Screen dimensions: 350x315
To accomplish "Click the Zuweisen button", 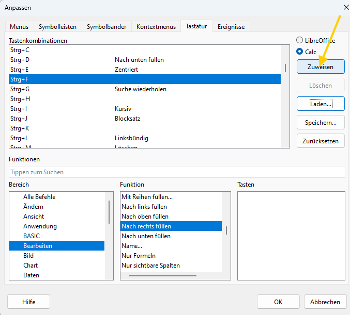I will (321, 67).
